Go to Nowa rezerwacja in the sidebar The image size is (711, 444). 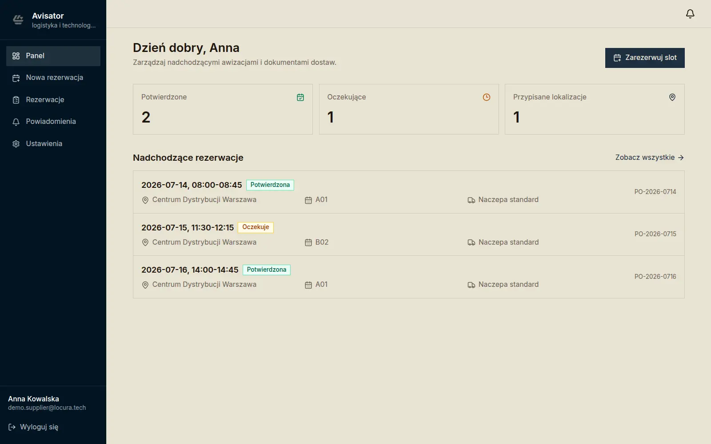click(x=53, y=78)
